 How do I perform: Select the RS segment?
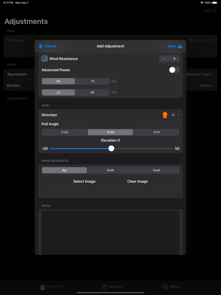(92, 92)
